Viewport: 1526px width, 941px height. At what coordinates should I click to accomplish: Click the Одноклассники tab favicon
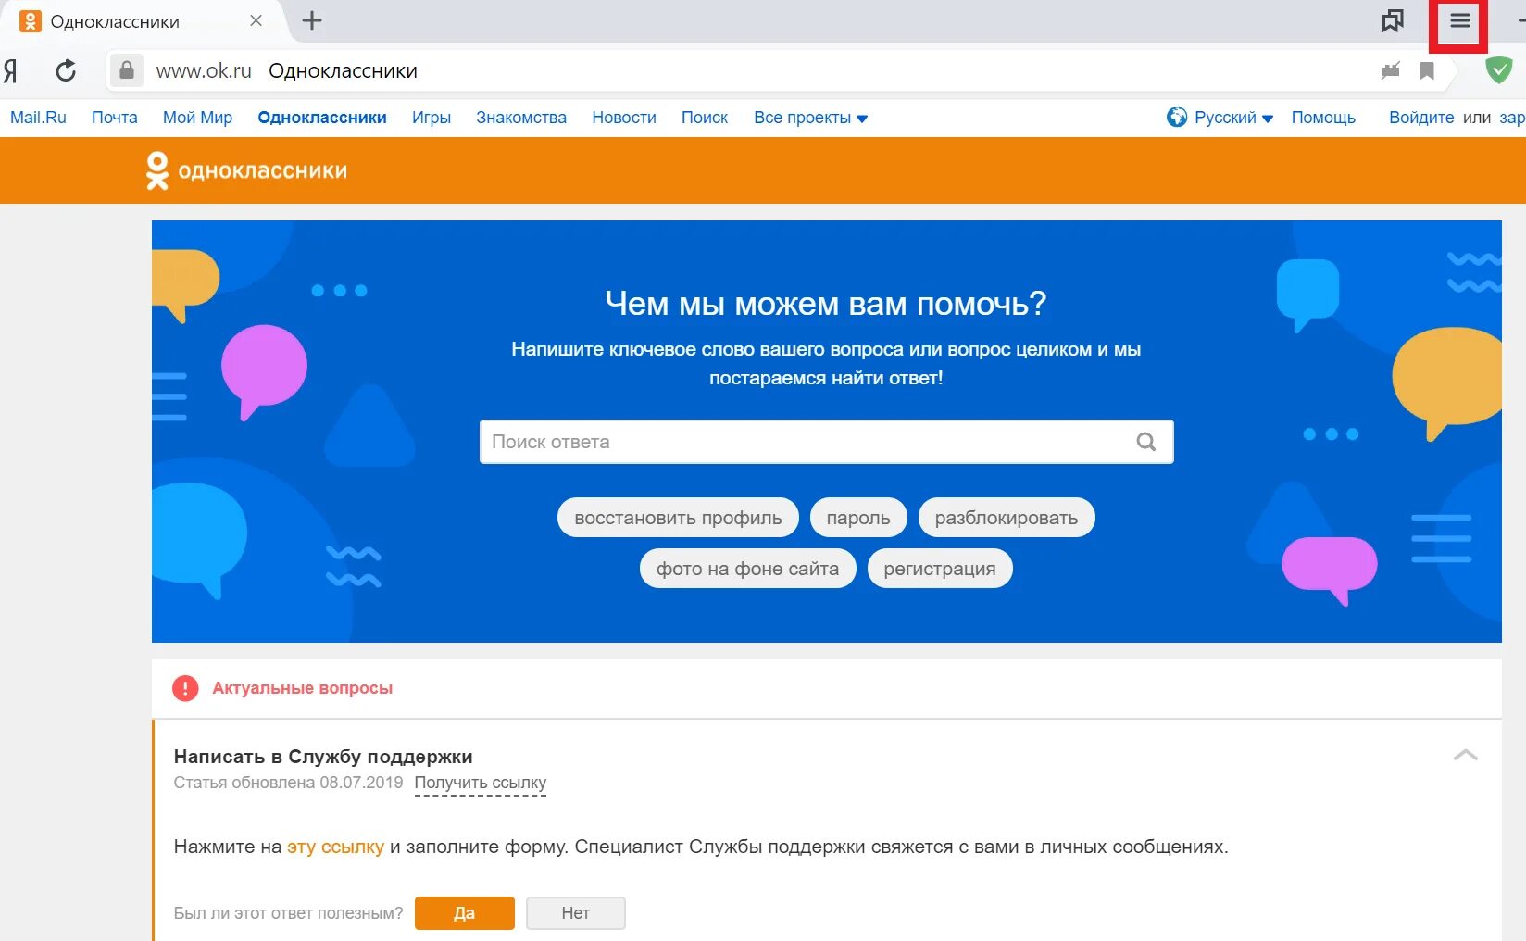(x=31, y=20)
